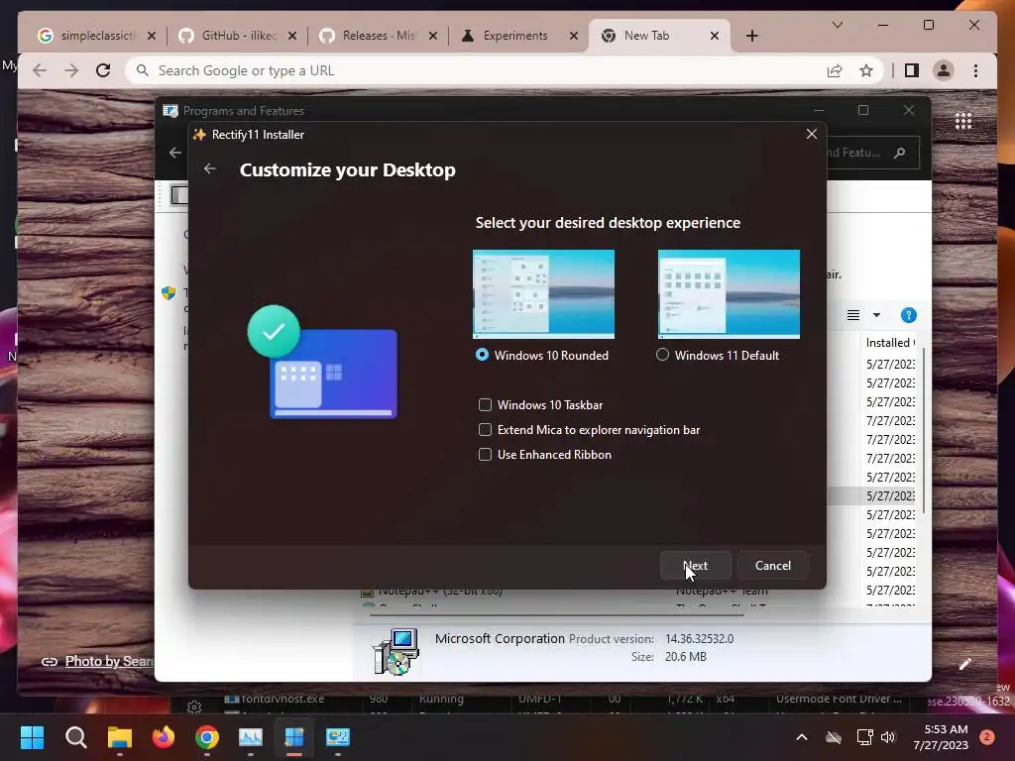The image size is (1015, 761).
Task: Open Windows Start menu
Action: pos(32,737)
